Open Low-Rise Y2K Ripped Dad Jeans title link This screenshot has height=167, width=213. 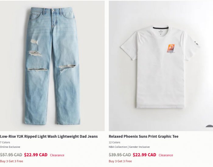49,136
